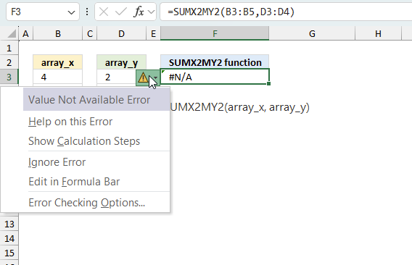Image resolution: width=412 pixels, height=265 pixels.
Task: Click the Select All corner triangle
Action: [12, 33]
